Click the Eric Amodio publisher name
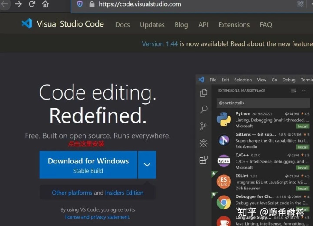Viewport: 313px width, 226px height. (x=246, y=147)
